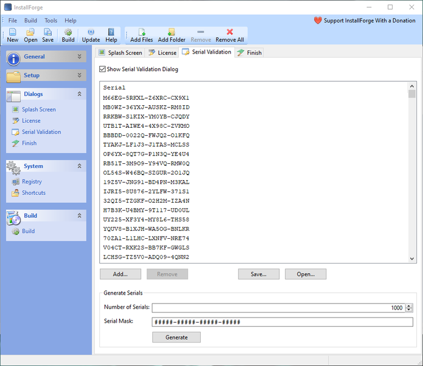
Task: Click the Add Folder toolbar icon
Action: click(171, 32)
